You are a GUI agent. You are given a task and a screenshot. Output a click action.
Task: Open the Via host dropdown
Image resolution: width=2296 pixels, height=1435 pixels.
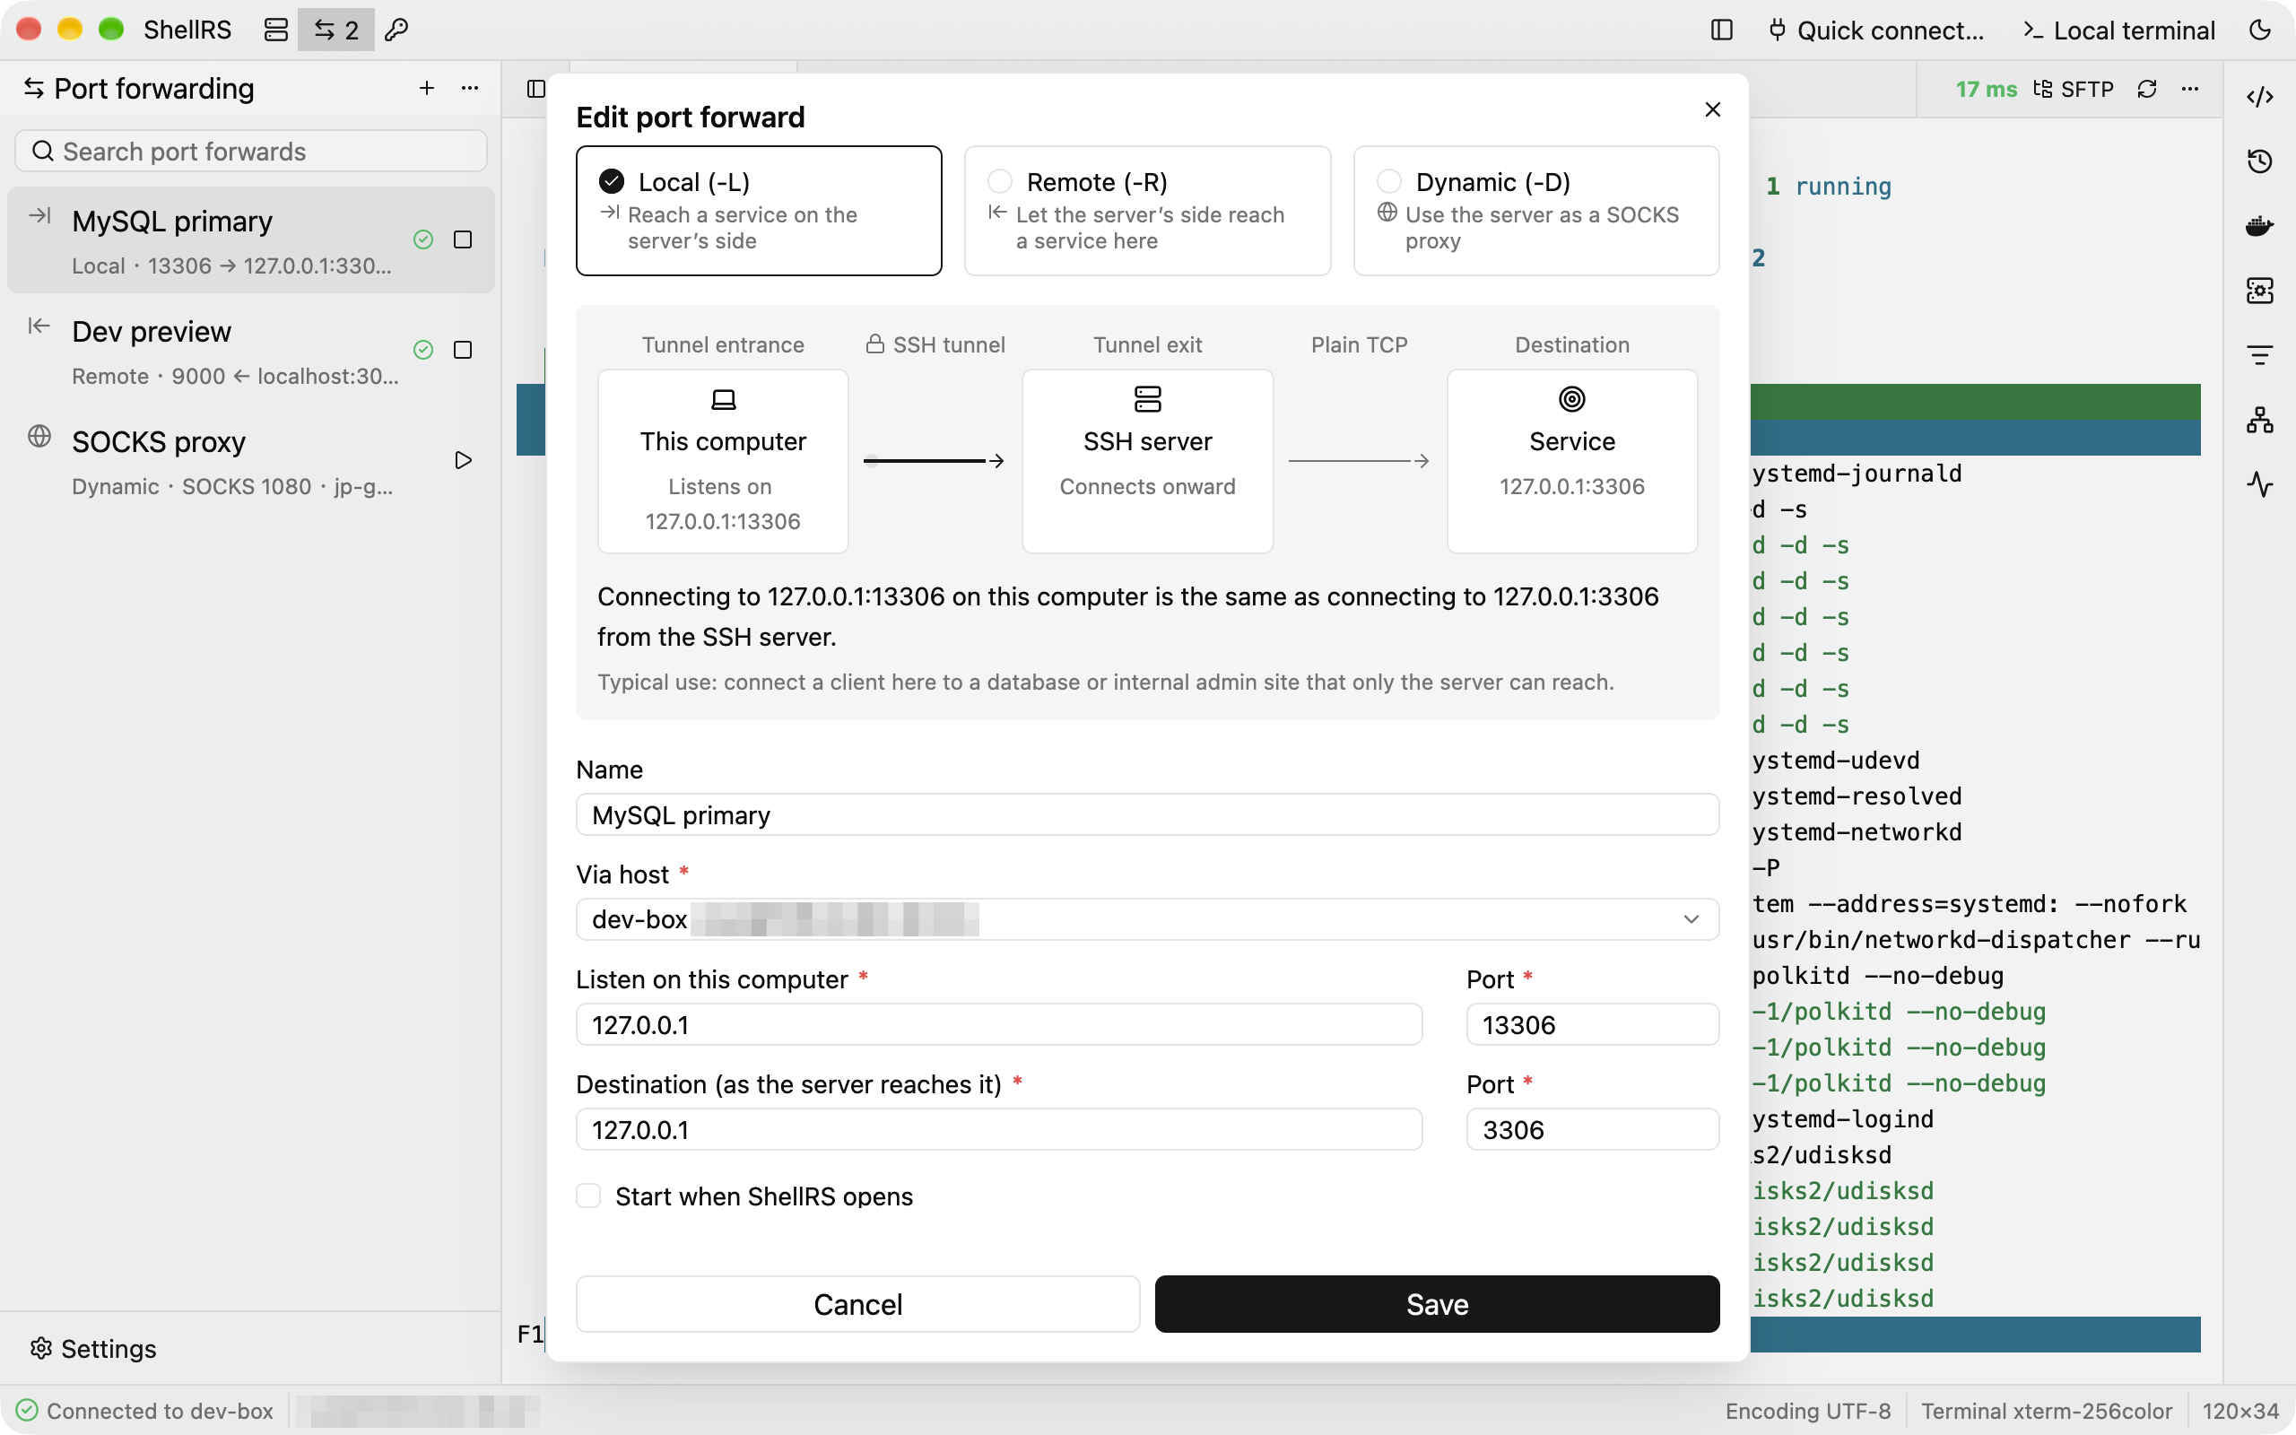[1147, 918]
